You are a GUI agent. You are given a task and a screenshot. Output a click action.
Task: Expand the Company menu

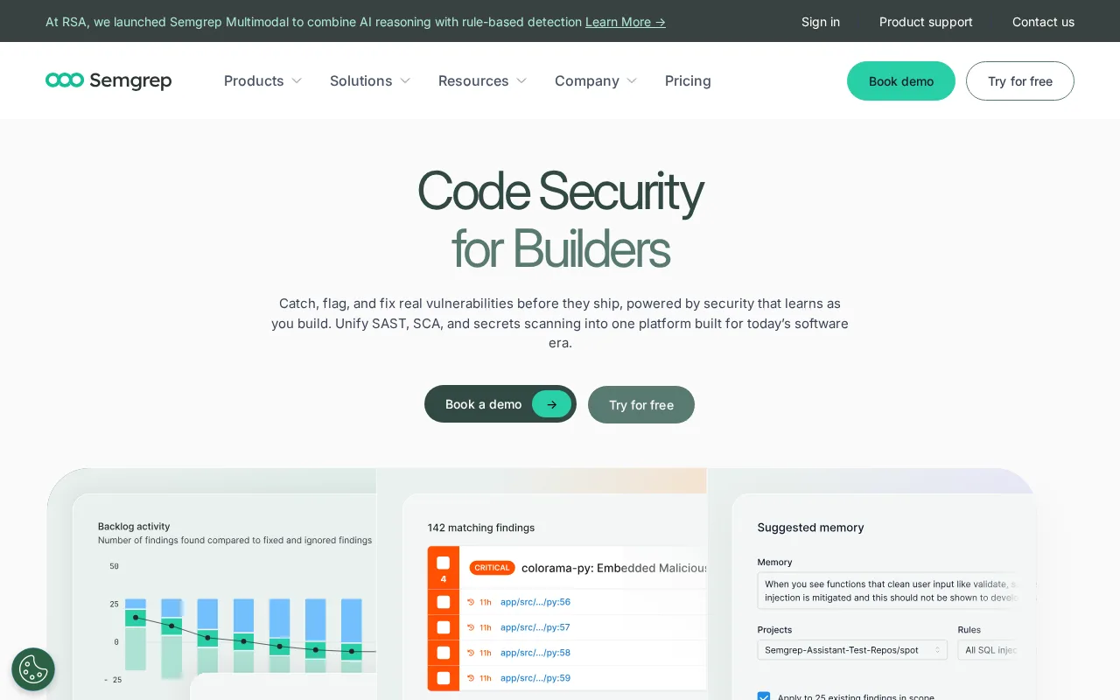coord(596,80)
